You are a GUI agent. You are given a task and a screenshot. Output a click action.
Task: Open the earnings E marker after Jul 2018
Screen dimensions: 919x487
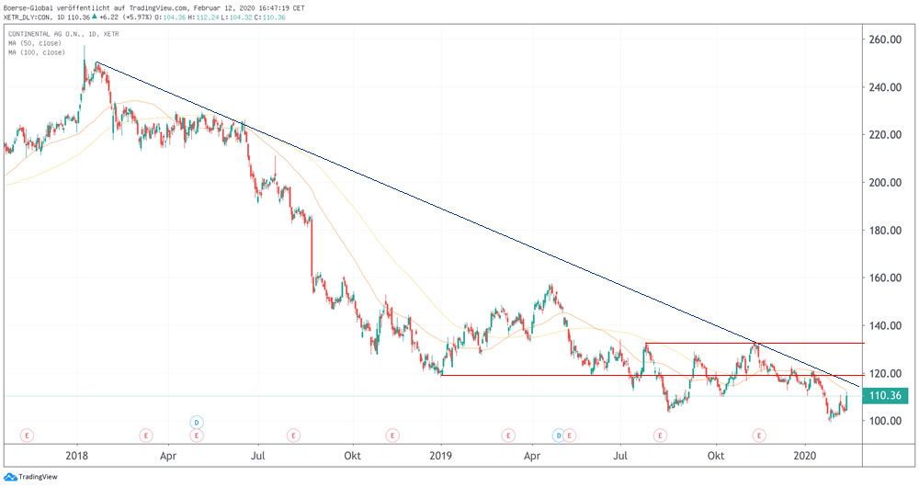(293, 436)
